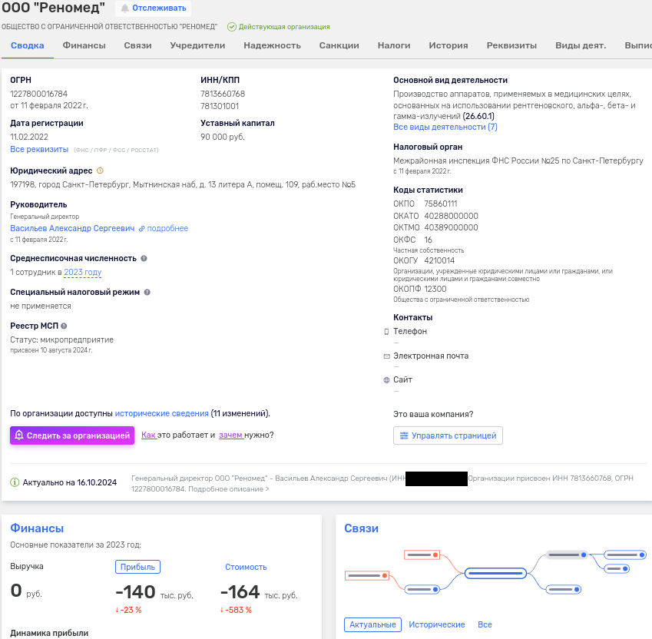Viewport: 652px width, 639px height.
Task: Open the Учредители tab
Action: (x=197, y=45)
